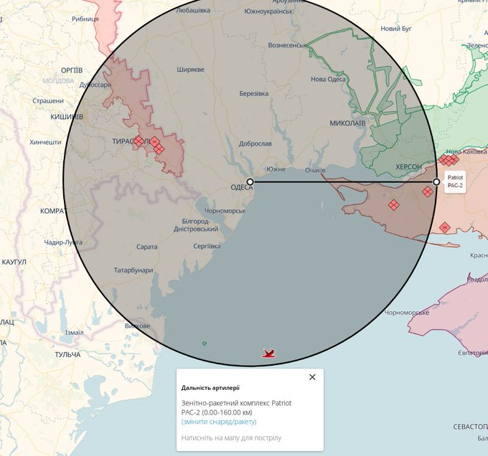
Task: Click the Любашівка town label
Action: [x=193, y=10]
